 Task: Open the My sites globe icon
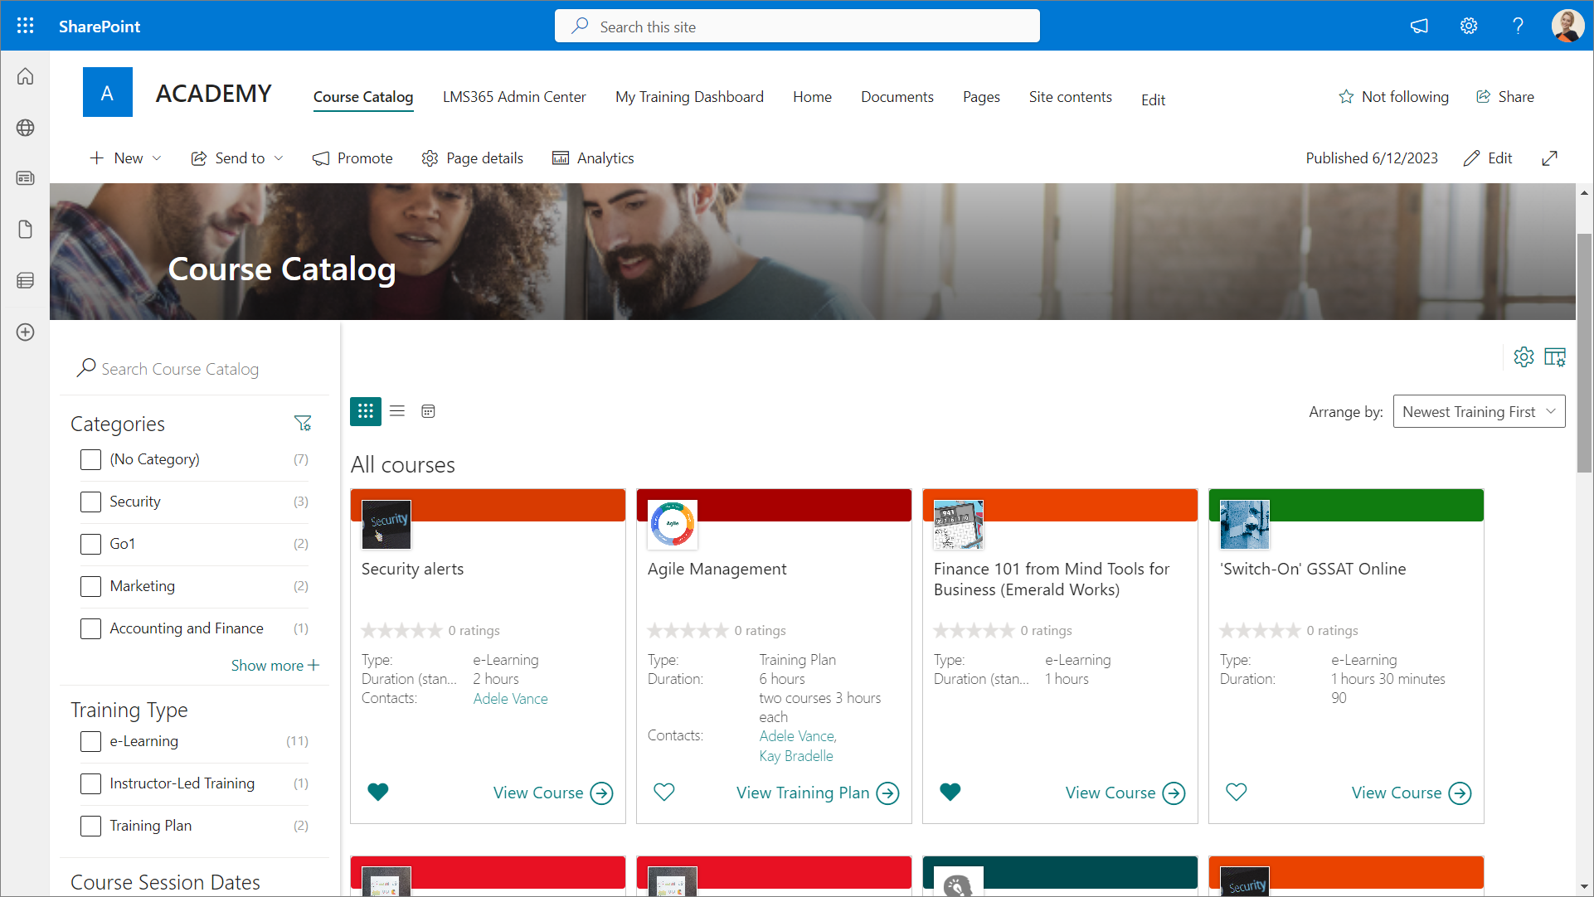[x=25, y=128]
